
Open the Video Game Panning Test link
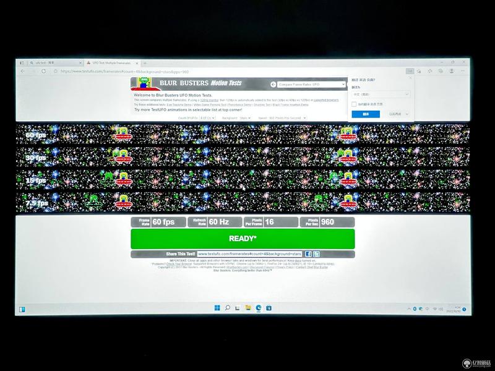coord(210,104)
